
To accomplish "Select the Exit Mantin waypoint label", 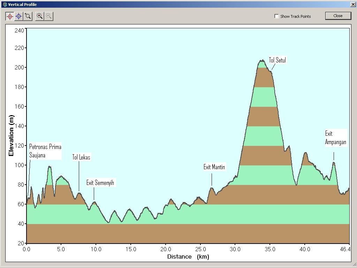I will 214,167.
